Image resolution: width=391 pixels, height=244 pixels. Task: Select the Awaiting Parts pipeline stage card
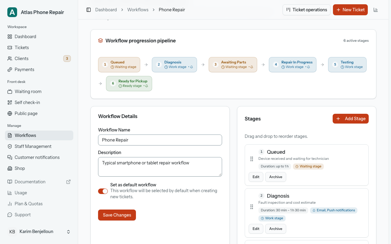[233, 65]
